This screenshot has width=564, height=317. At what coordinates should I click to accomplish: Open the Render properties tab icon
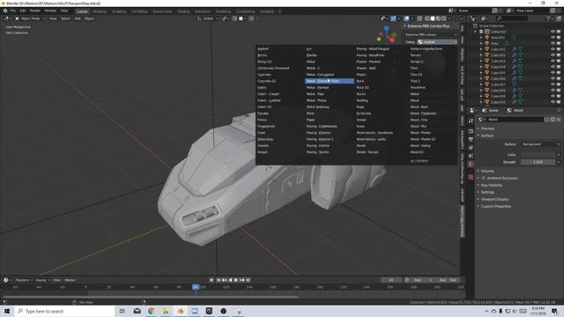(x=471, y=131)
